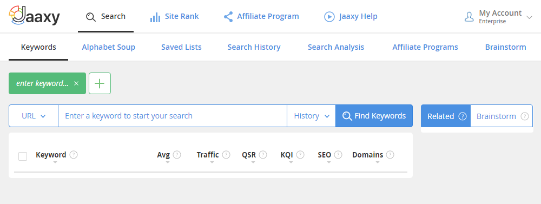Screen dimensions: 541x204
Task: Select the green 'enter keyword...' search tab
Action: point(47,83)
